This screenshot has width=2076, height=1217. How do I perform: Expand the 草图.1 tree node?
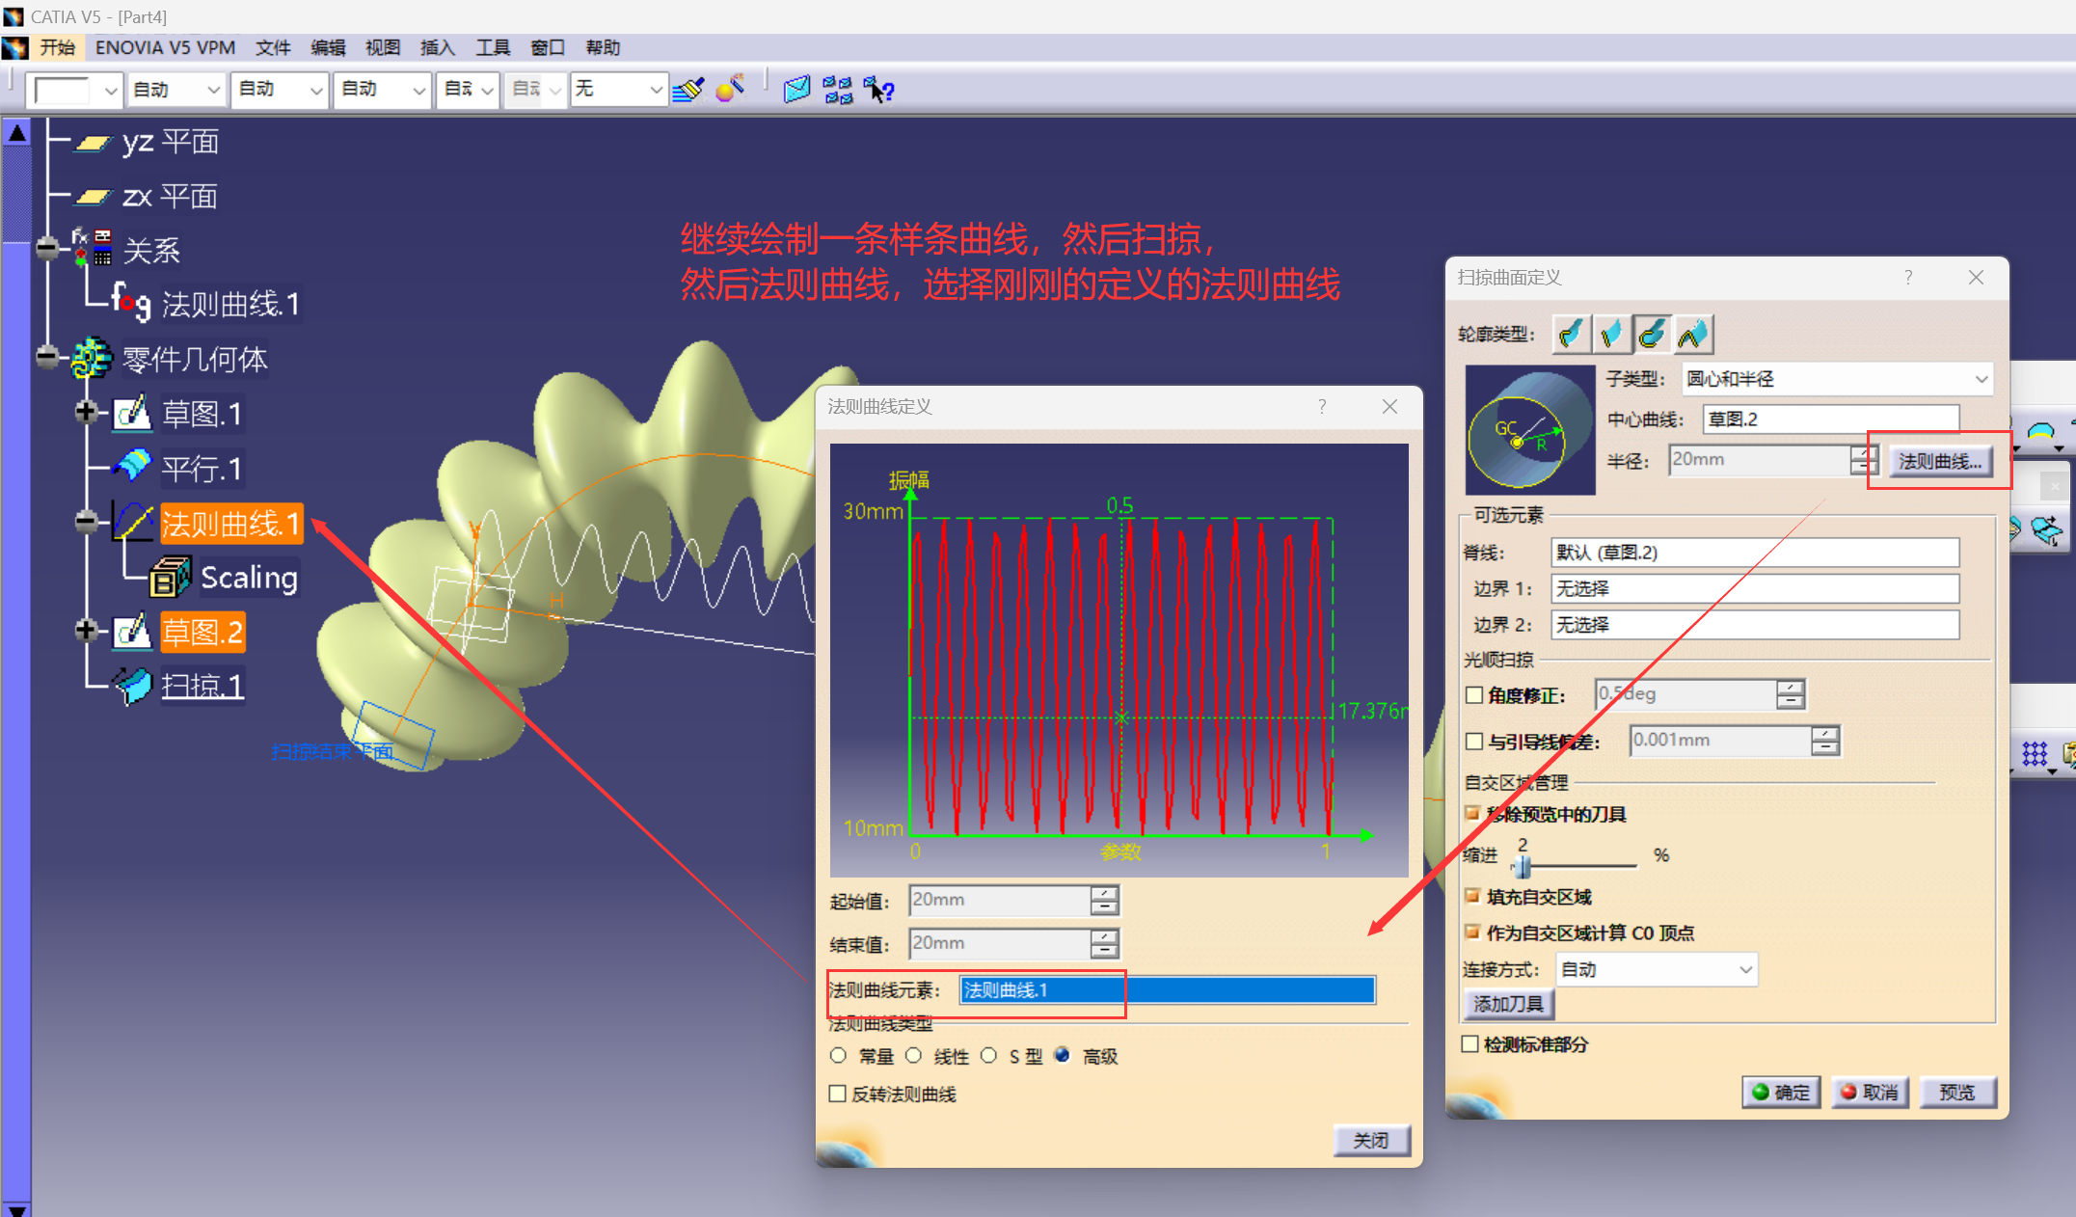tap(86, 413)
